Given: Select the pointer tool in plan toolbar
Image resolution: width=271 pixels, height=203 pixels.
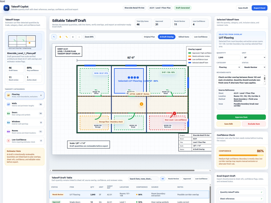Looking at the screenshot, I should [x=54, y=37].
